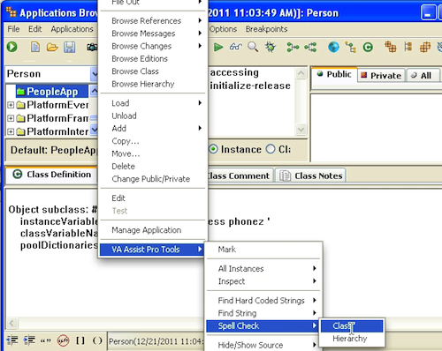Screen dimensions: 442x351
Task: Click the green circled C class icon
Action: click(x=368, y=47)
